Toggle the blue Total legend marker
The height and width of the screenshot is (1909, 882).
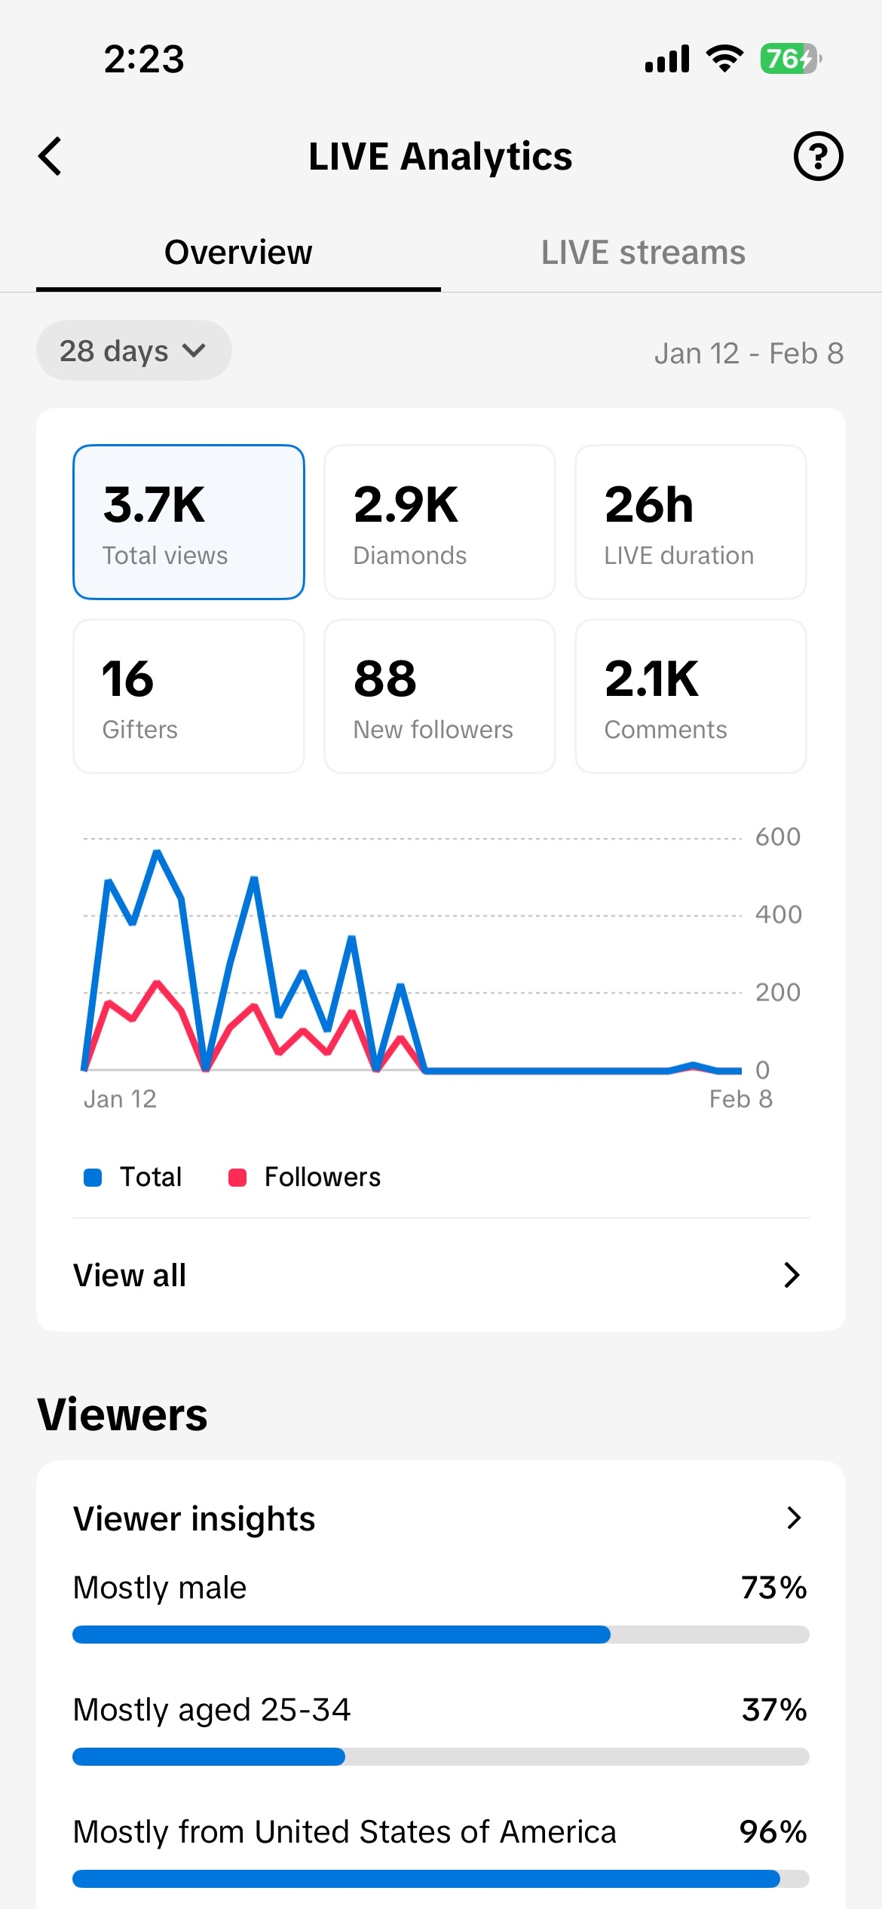(93, 1178)
